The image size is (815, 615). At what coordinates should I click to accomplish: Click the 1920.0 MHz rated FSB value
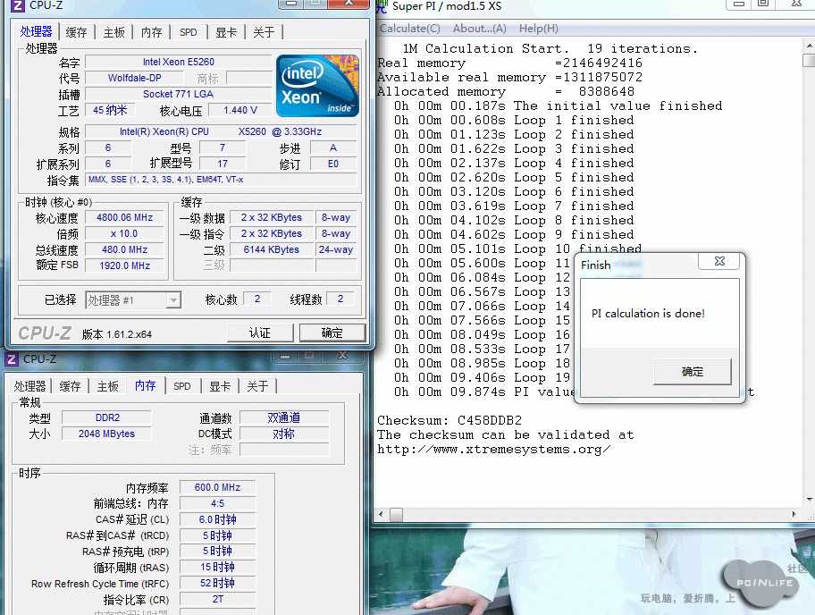(125, 265)
